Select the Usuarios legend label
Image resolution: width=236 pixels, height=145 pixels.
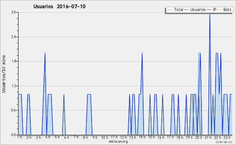(x=198, y=9)
